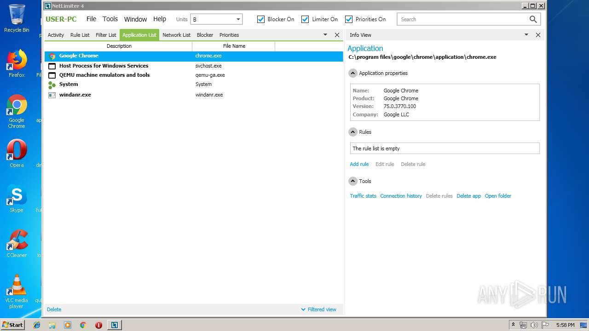Close the Info View panel

[x=538, y=35]
